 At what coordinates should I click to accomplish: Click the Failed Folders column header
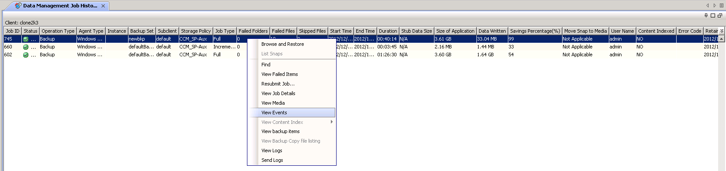pyautogui.click(x=253, y=31)
